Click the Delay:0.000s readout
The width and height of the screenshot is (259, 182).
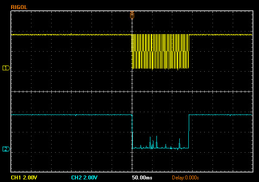click(x=185, y=177)
